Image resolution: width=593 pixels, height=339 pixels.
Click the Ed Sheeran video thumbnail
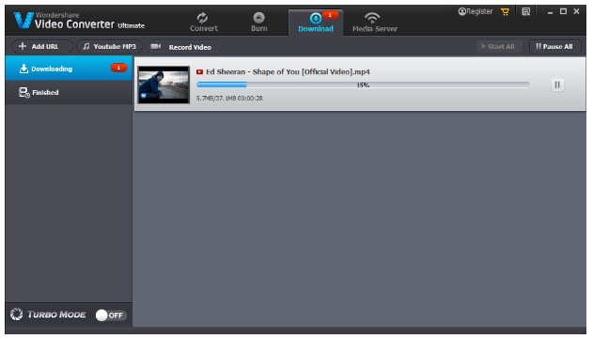coord(164,85)
